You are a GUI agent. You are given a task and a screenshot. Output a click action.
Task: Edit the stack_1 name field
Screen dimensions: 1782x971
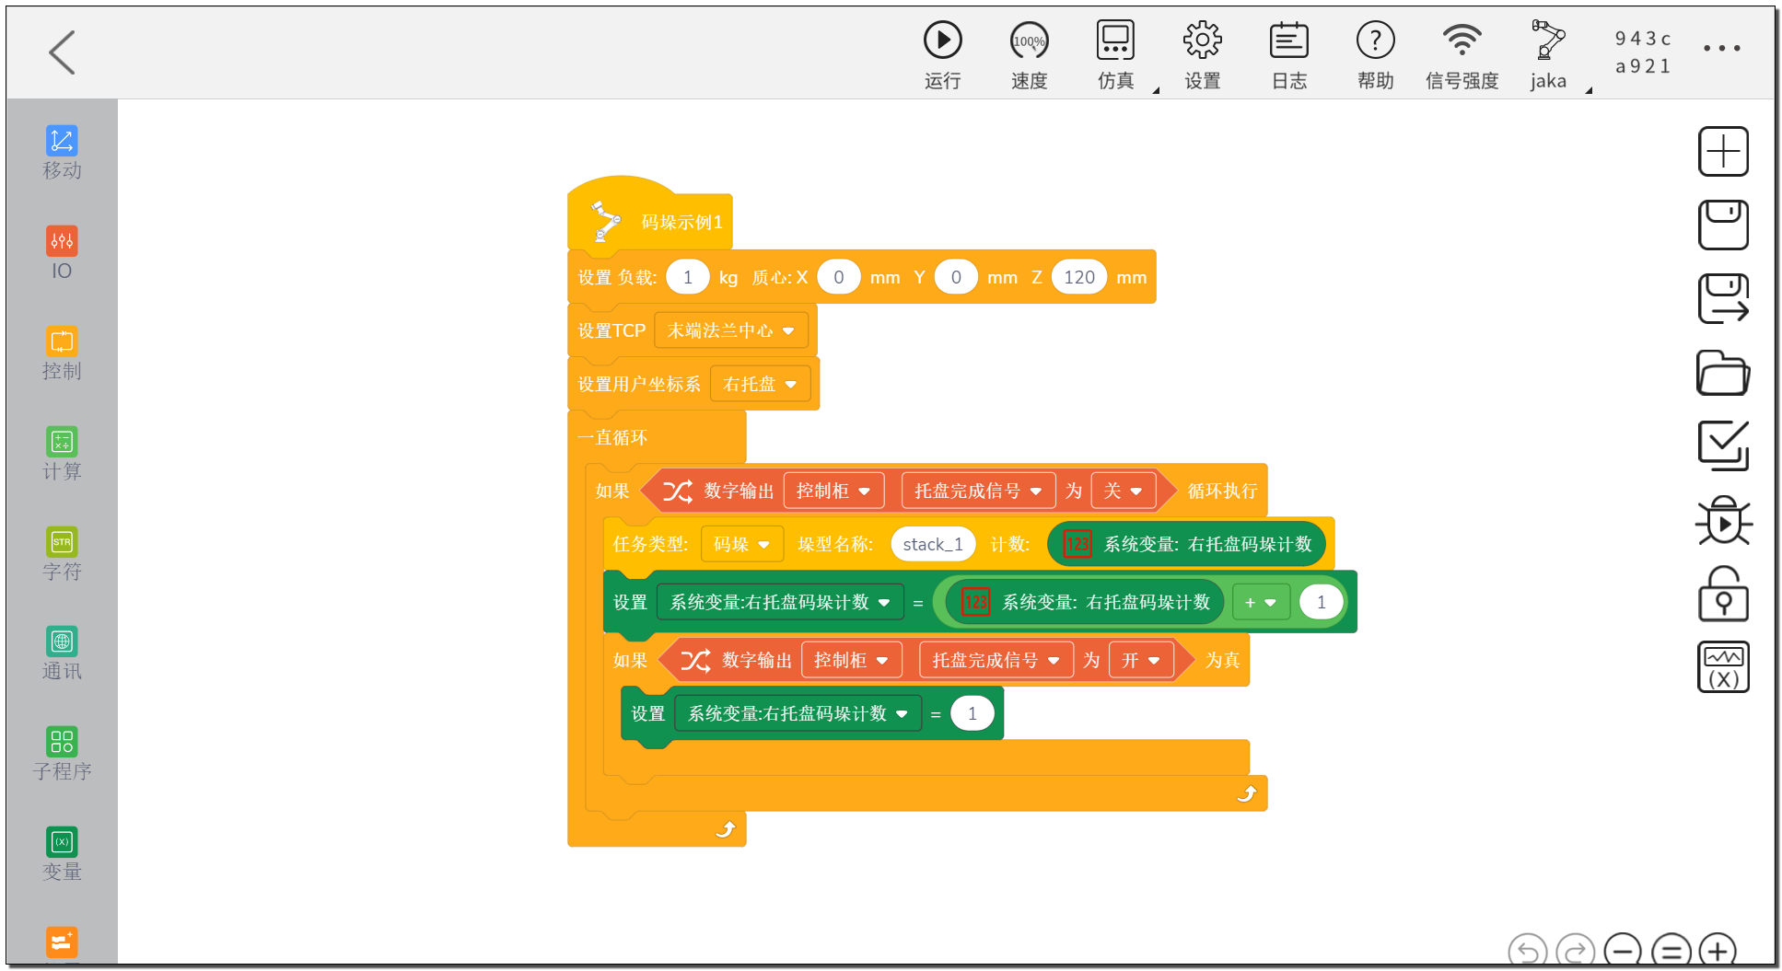point(933,544)
